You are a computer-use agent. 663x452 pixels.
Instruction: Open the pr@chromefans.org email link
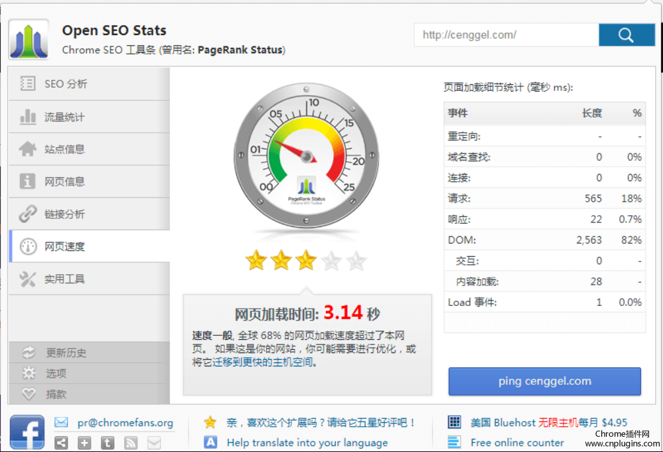pyautogui.click(x=125, y=423)
